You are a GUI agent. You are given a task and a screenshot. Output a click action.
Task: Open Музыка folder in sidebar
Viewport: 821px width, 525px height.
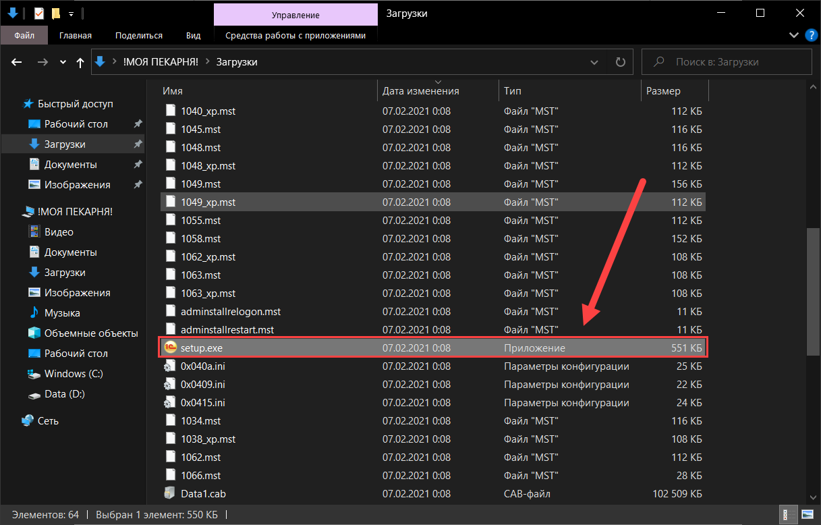(62, 313)
